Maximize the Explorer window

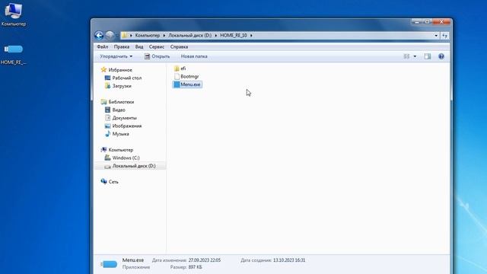(427, 22)
